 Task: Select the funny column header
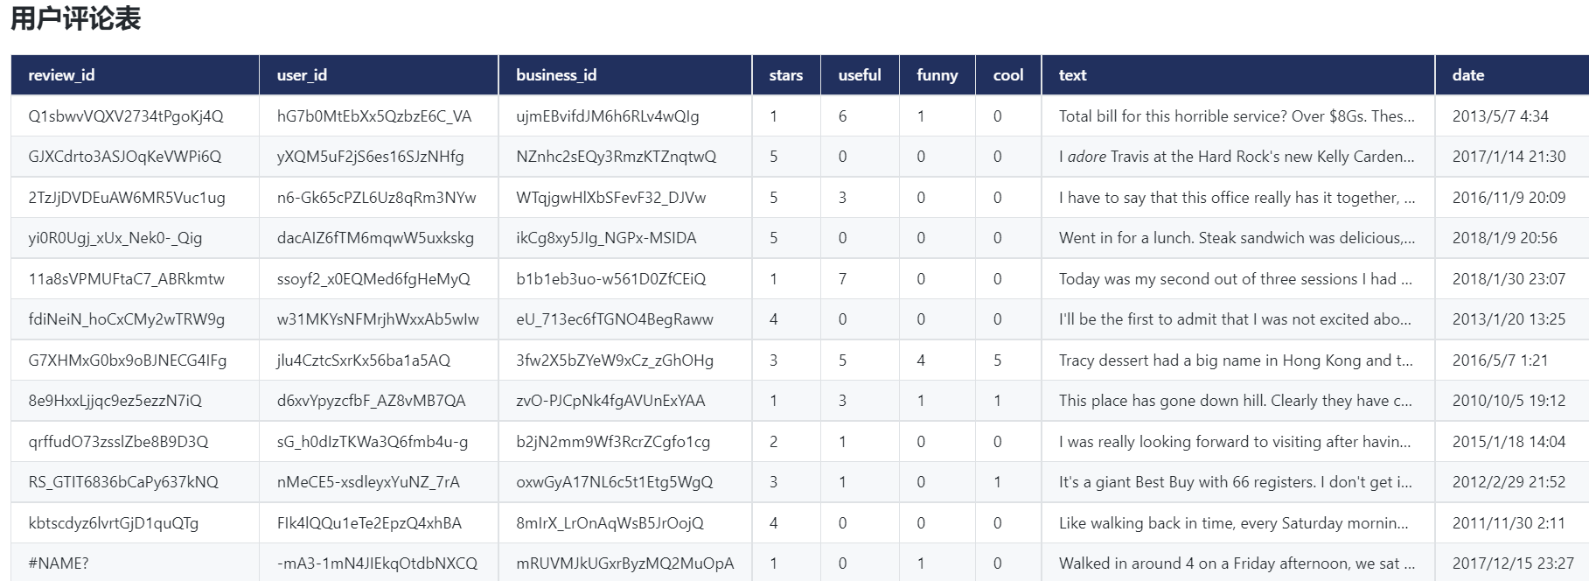tap(937, 75)
